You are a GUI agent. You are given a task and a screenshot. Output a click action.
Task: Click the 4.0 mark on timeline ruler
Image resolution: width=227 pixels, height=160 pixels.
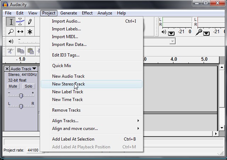point(173,59)
